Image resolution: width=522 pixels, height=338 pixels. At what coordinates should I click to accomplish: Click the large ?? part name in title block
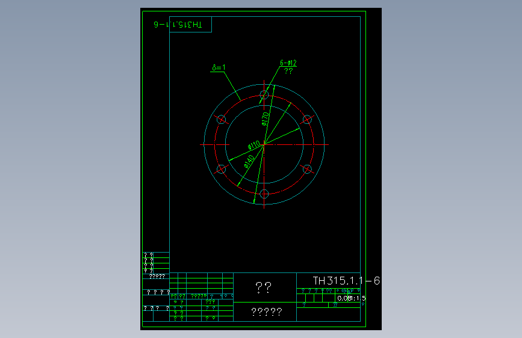point(263,287)
